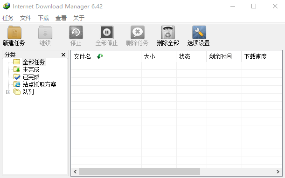Click the 分类 panel header text
This screenshot has height=178, width=285.
point(10,55)
